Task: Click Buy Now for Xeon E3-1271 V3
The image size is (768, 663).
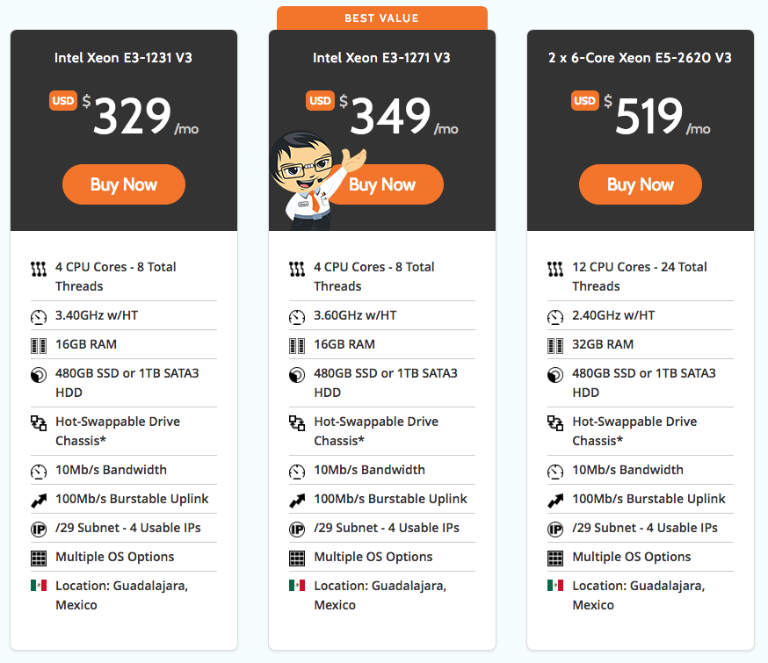Action: click(391, 184)
